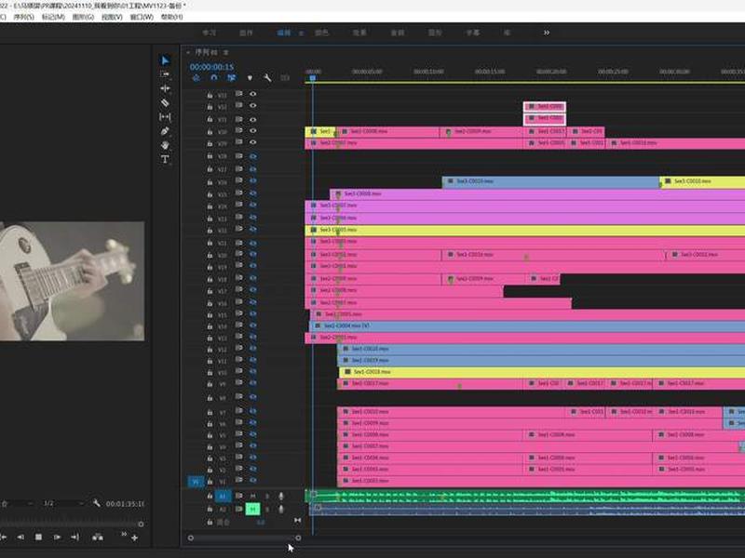Screen dimensions: 745x558
Task: Select the Hand tool
Action: tap(165, 145)
